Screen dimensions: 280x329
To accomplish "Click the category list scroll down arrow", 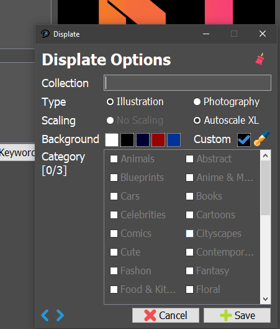I will [x=265, y=299].
